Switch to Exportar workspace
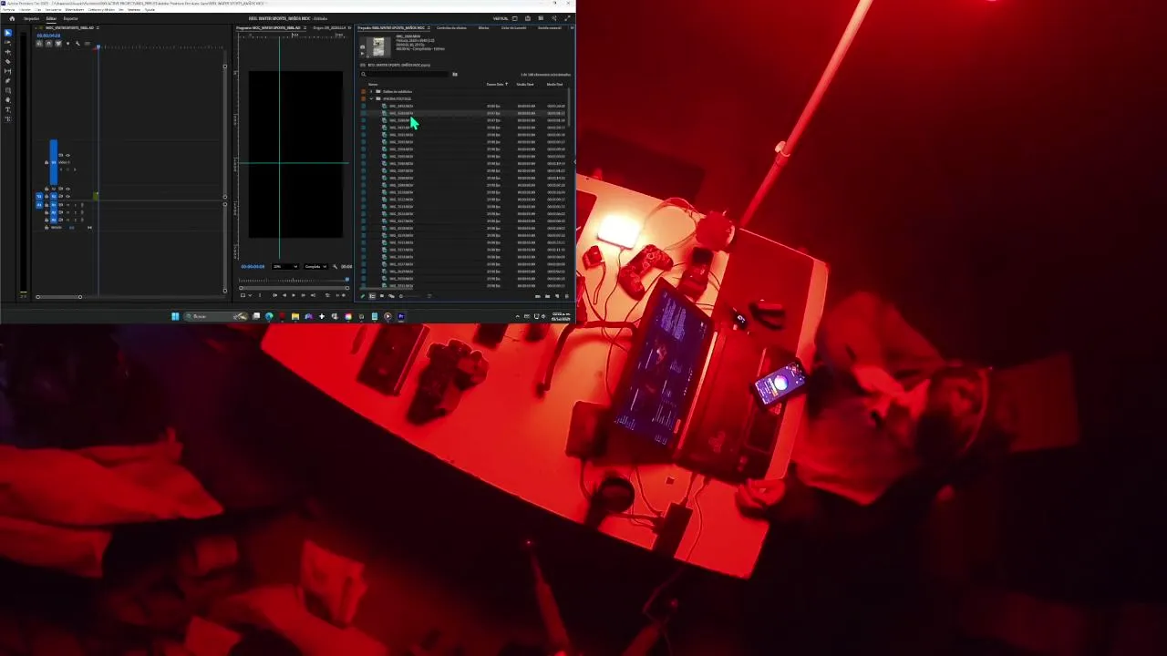Image resolution: width=1167 pixels, height=656 pixels. (70, 18)
